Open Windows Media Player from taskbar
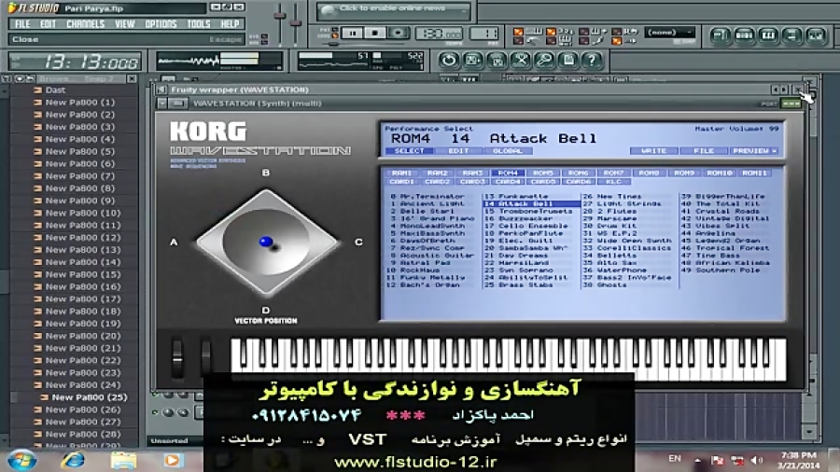The image size is (840, 472). pyautogui.click(x=173, y=460)
